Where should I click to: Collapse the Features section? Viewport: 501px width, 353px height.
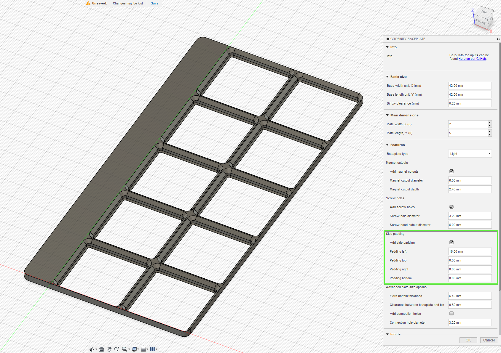click(387, 145)
